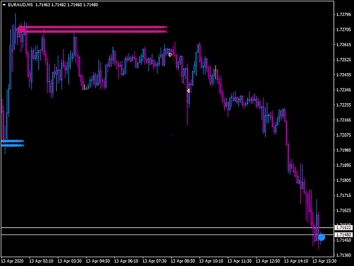Viewport: 354px width, 266px height.
Task: Click the 13 Apr 04:50 time label
Action: tap(98, 261)
